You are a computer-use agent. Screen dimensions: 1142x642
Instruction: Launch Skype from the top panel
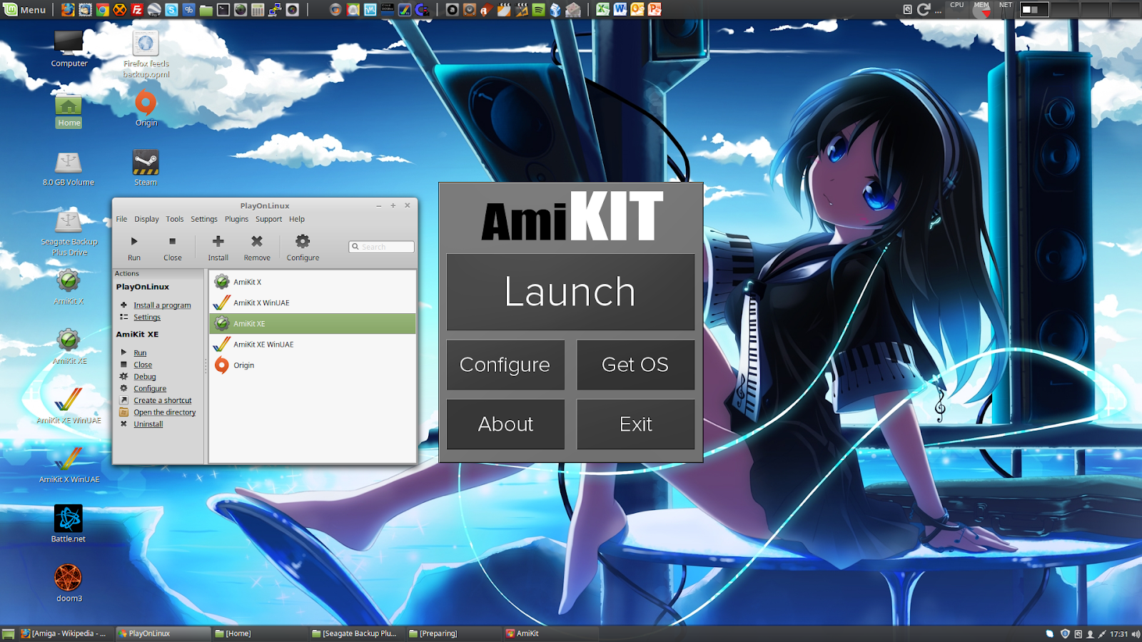pos(171,10)
